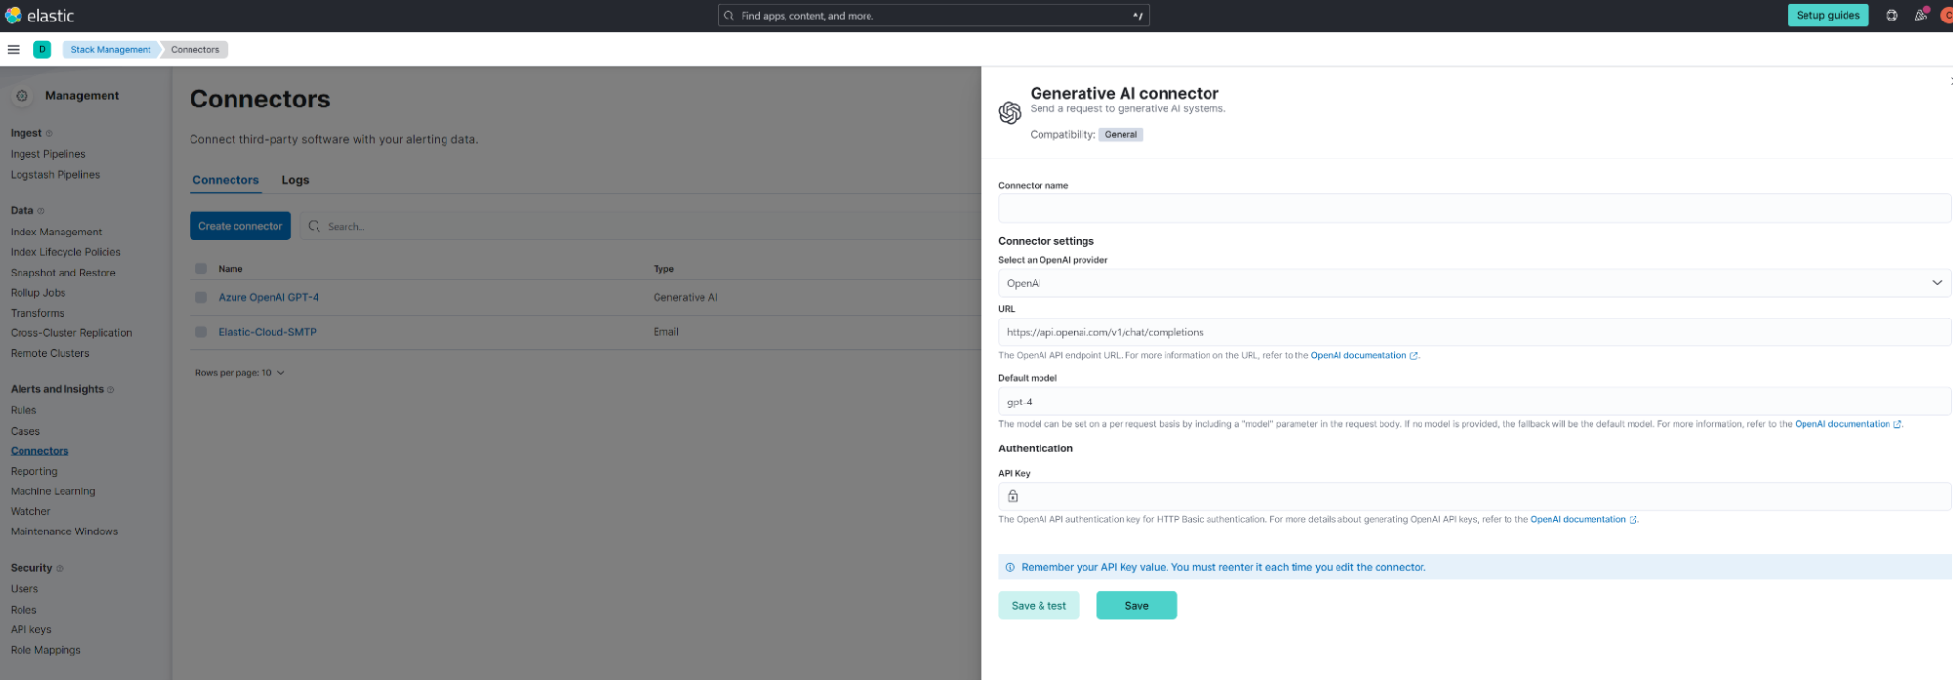Check the Azure OpenAI GPT-4 row checkbox
The image size is (1953, 680).
(x=201, y=297)
